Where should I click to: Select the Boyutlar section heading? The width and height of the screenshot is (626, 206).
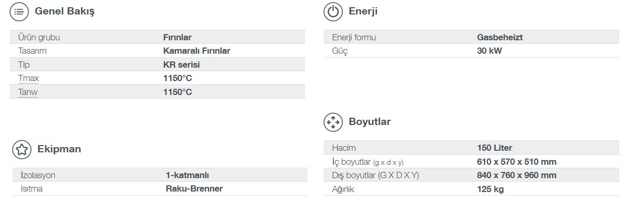point(369,122)
